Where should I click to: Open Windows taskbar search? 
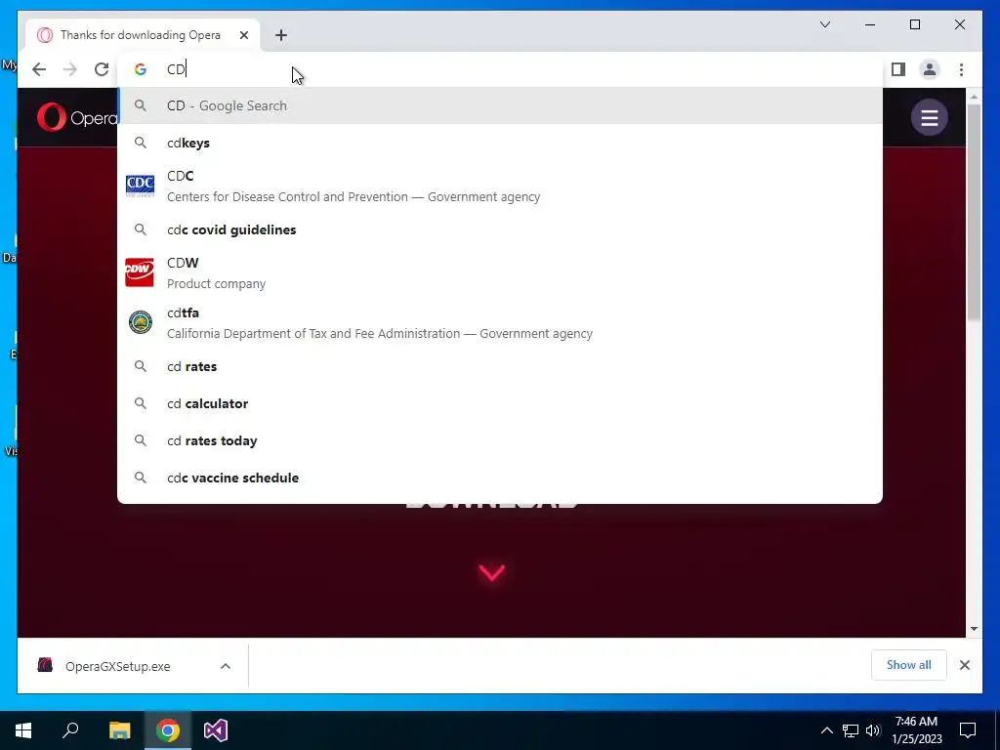click(70, 730)
